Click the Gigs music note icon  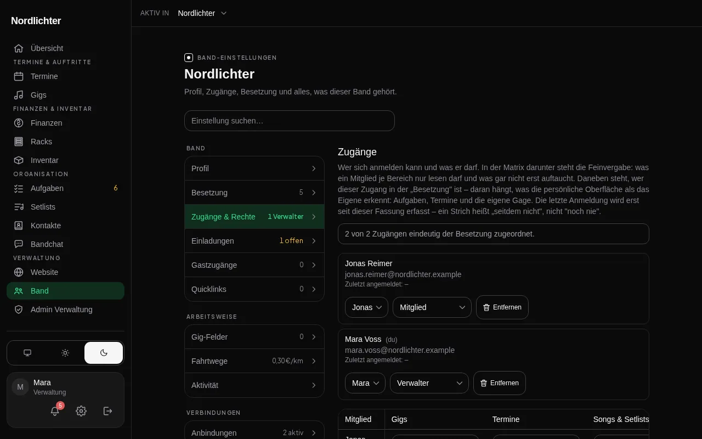pyautogui.click(x=19, y=95)
